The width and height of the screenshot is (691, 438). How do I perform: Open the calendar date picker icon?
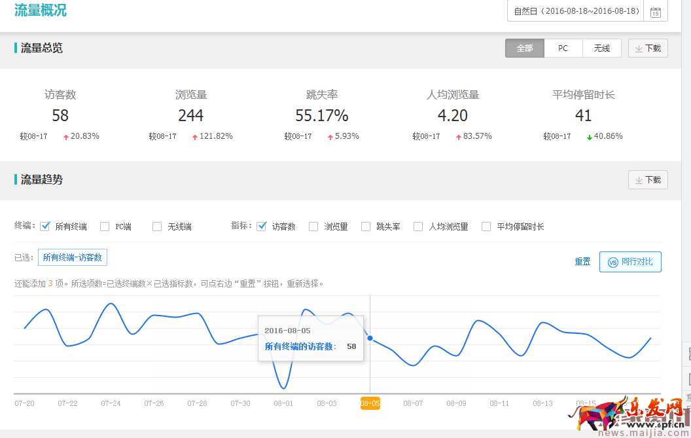pos(656,11)
